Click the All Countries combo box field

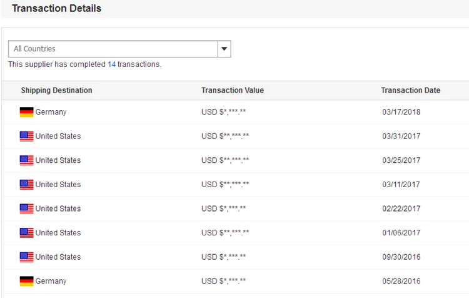[113, 49]
